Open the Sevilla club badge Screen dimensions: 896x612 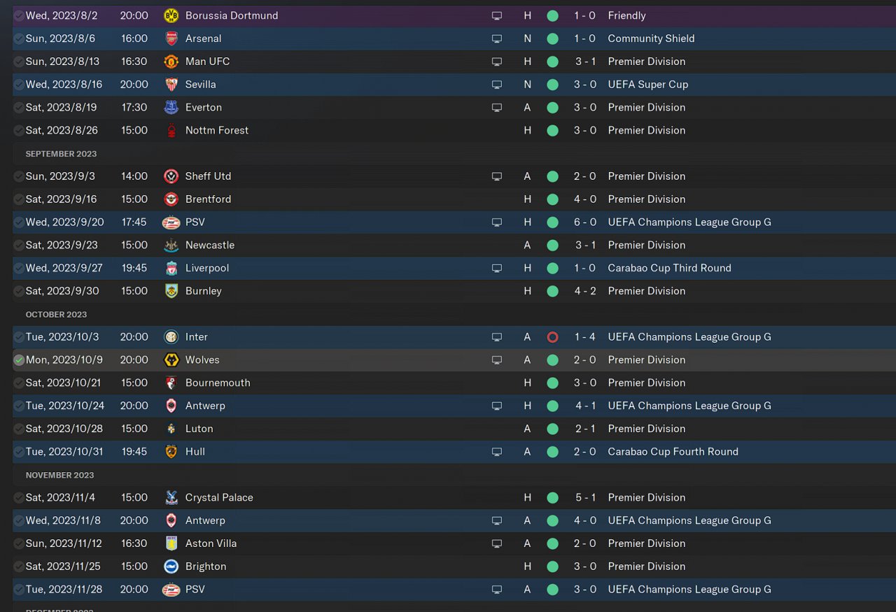click(171, 85)
